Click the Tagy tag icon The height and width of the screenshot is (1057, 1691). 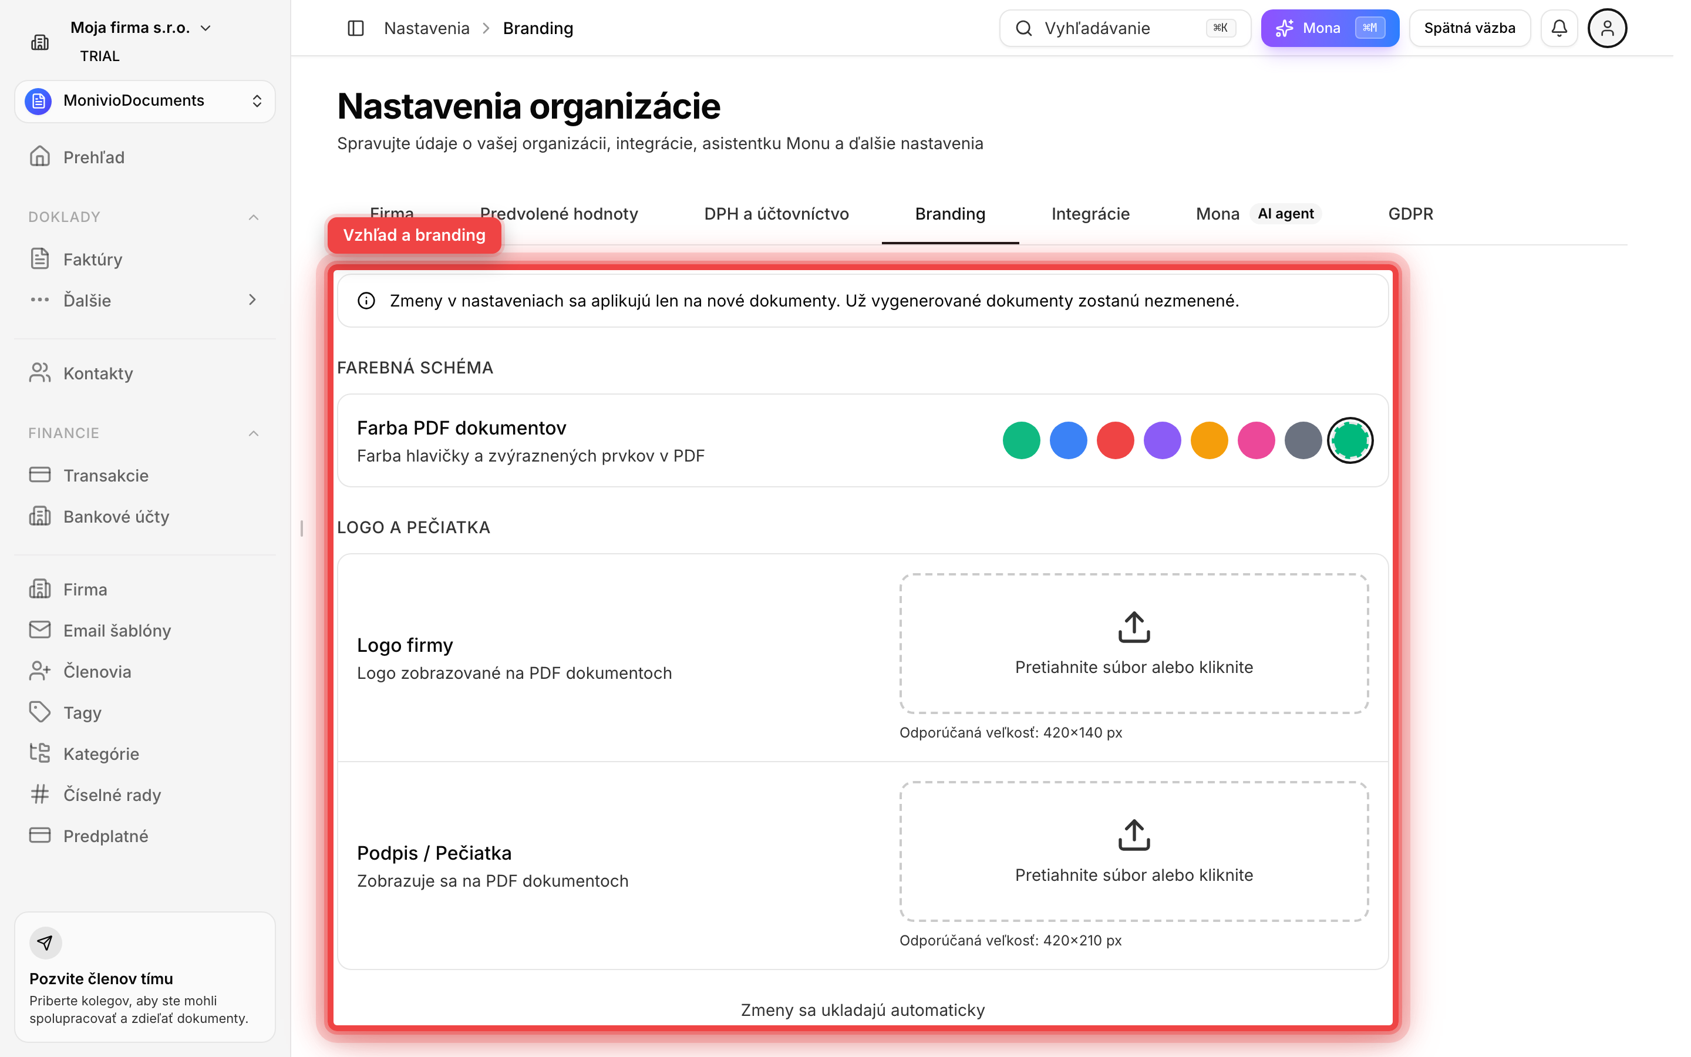[x=40, y=712]
